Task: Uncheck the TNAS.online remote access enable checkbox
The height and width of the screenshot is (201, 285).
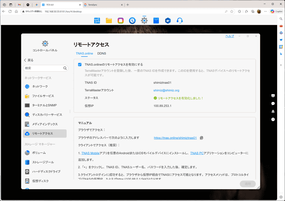Action: (x=79, y=65)
